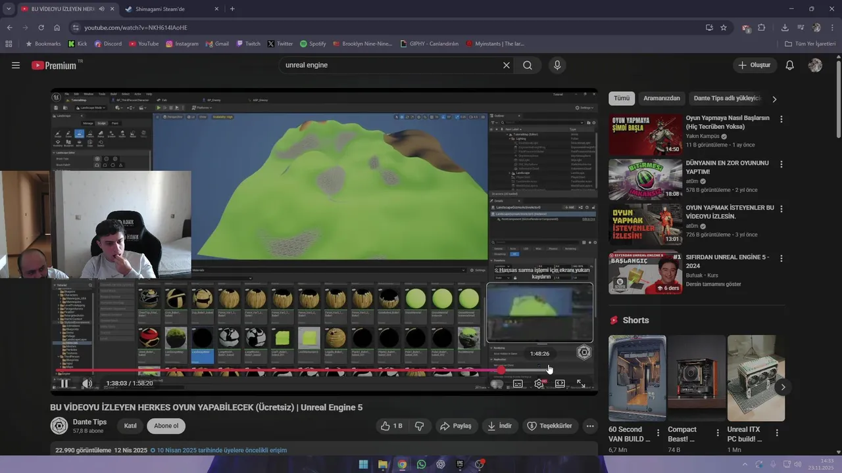Open Windows Start menu
This screenshot has width=842, height=473.
[x=363, y=464]
